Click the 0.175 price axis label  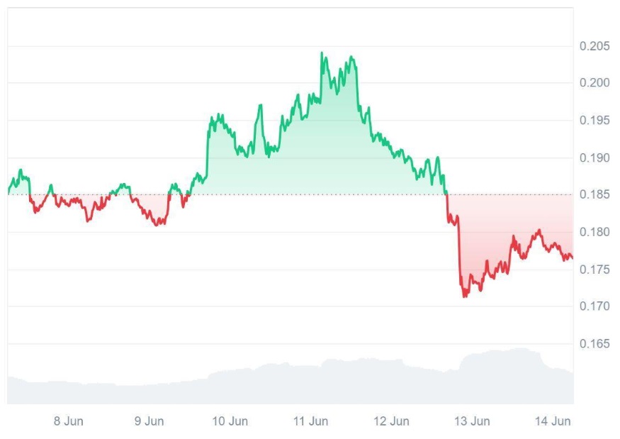click(x=594, y=269)
